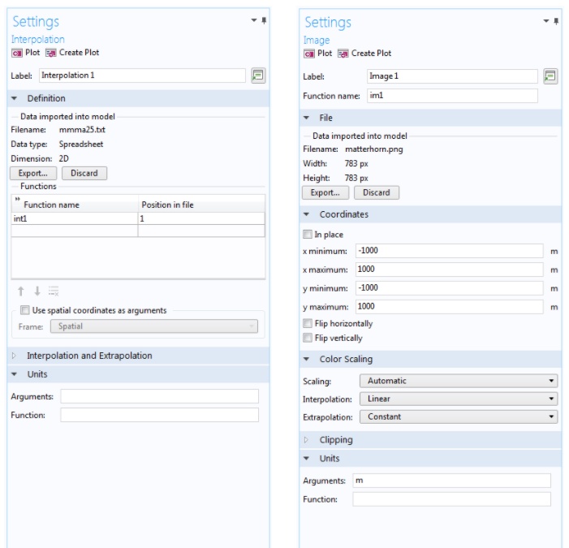Click empty second row Function name cell
Screen dimensions: 569x548
click(75, 231)
